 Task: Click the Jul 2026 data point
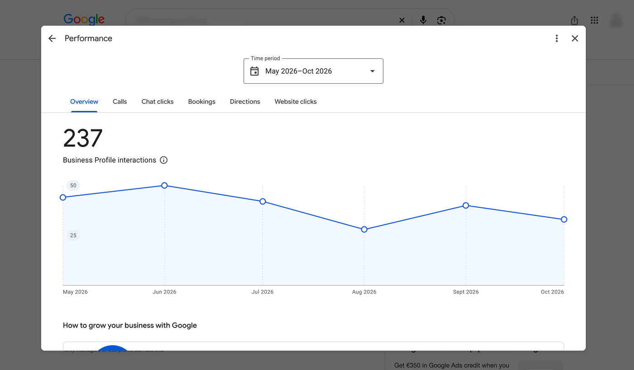[263, 202]
